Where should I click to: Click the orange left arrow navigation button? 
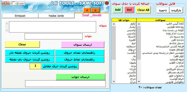[87, 10]
